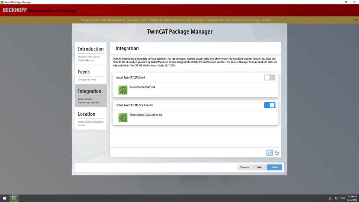This screenshot has width=359, height=202.
Task: Click the Finish button
Action: (275, 167)
